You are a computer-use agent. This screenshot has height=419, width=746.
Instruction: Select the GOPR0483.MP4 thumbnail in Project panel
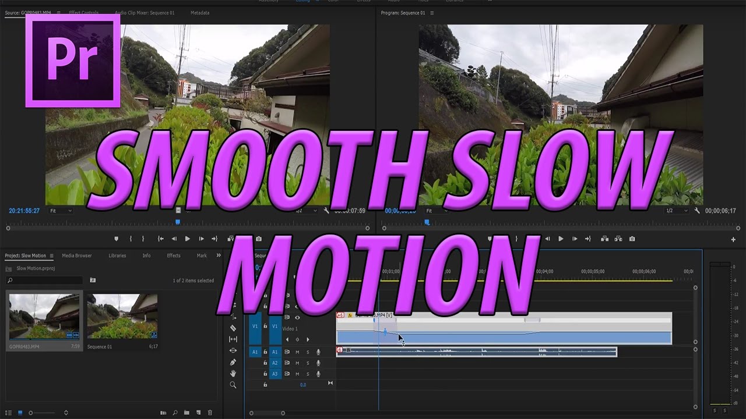tap(44, 317)
